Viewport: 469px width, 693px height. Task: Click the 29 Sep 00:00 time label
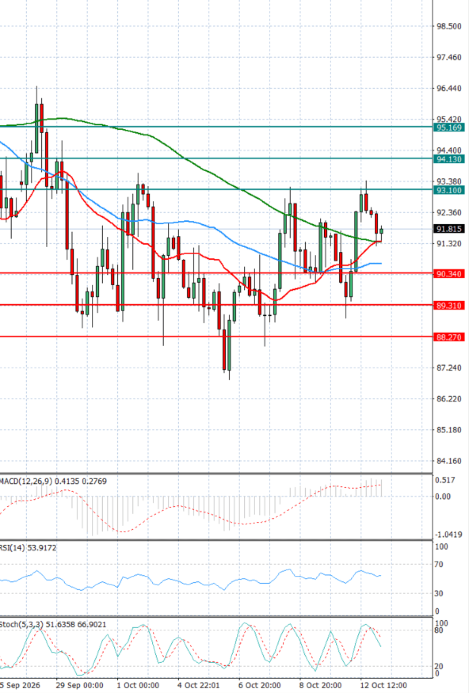[80, 685]
